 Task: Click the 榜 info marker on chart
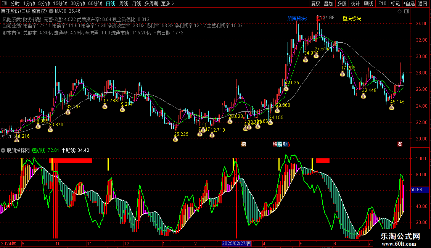point(244,144)
